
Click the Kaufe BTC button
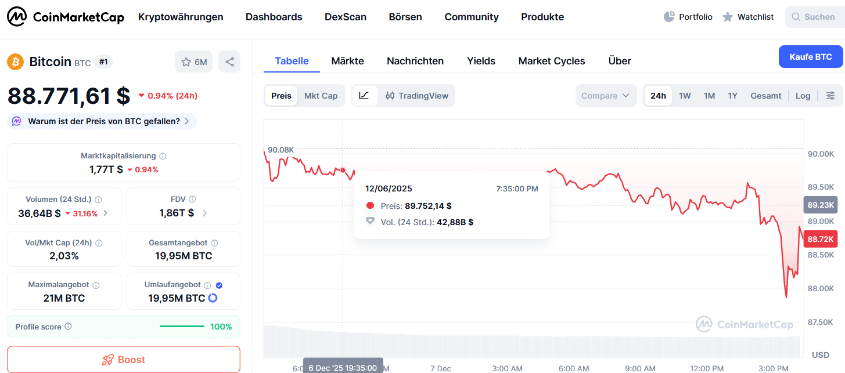[811, 56]
